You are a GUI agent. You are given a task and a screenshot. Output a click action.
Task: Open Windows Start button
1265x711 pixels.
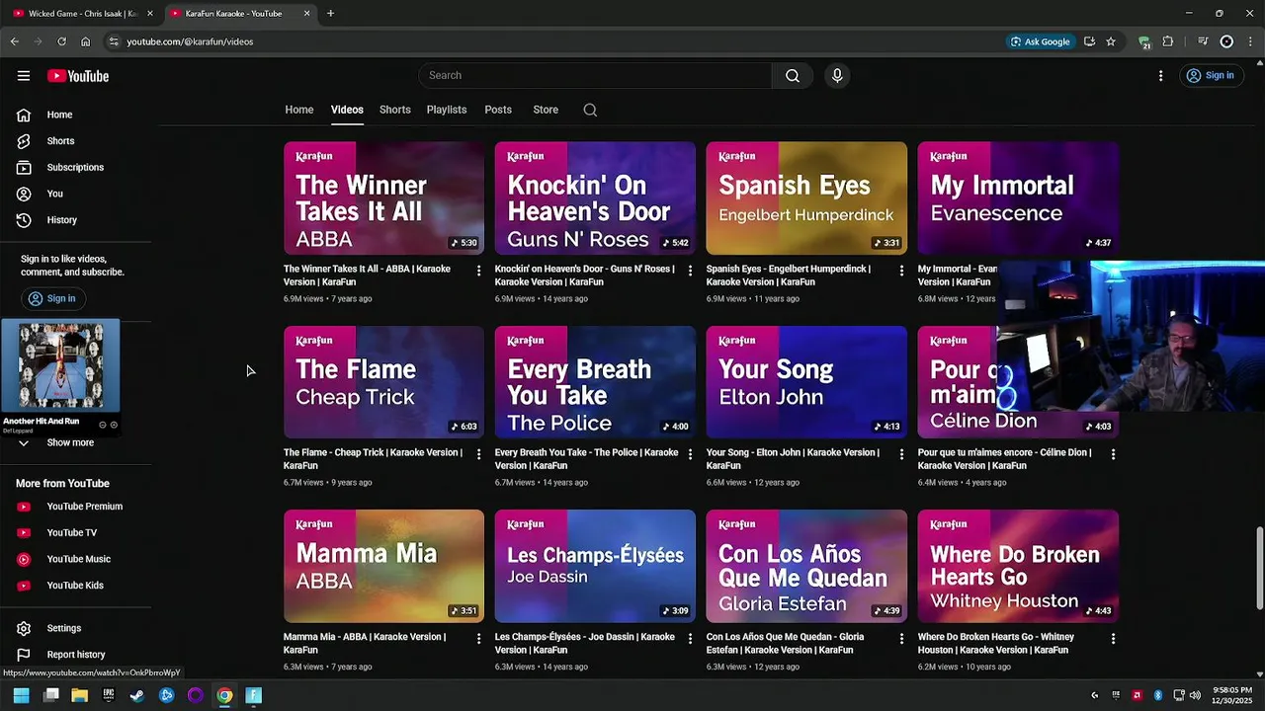(x=21, y=695)
